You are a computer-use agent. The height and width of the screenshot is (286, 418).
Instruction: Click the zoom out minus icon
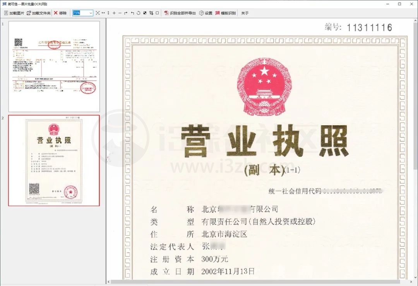[x=120, y=13]
